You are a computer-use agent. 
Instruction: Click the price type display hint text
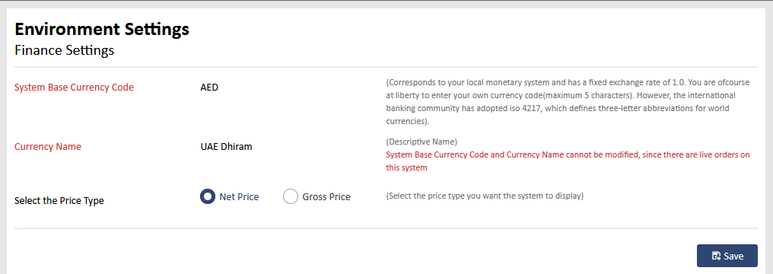click(485, 196)
